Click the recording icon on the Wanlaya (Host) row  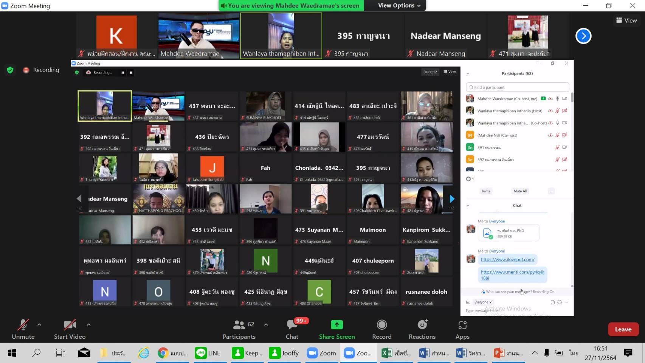550,111
